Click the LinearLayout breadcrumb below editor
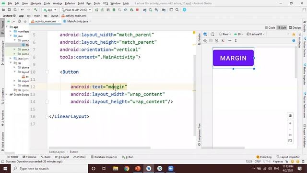The height and width of the screenshot is (173, 307). (x=57, y=152)
